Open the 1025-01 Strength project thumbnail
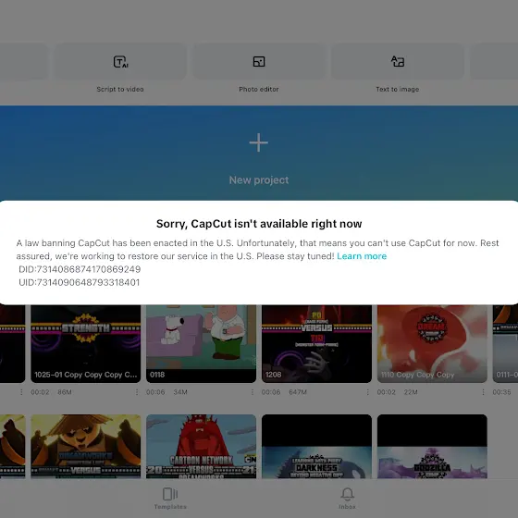 pyautogui.click(x=85, y=343)
